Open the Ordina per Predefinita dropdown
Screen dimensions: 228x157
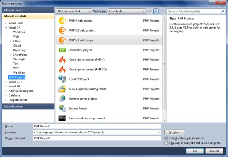(127, 11)
